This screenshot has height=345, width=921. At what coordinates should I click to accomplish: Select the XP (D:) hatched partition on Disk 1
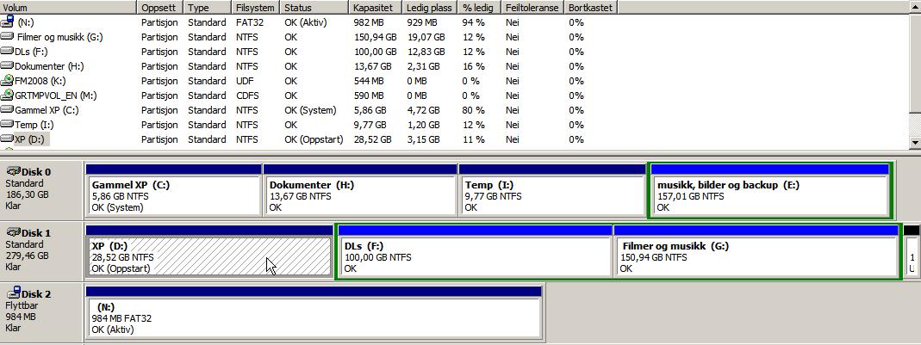[209, 251]
